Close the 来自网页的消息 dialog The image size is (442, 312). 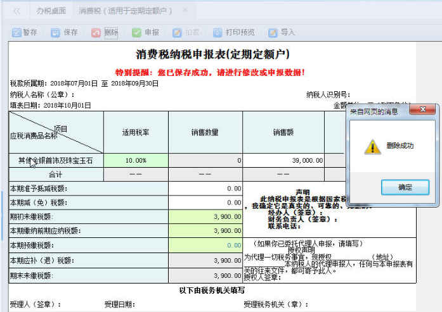[422, 110]
